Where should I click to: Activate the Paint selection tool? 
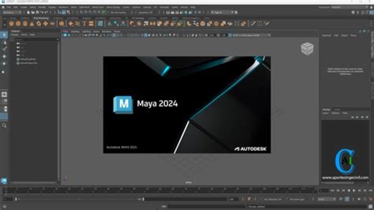point(4,49)
